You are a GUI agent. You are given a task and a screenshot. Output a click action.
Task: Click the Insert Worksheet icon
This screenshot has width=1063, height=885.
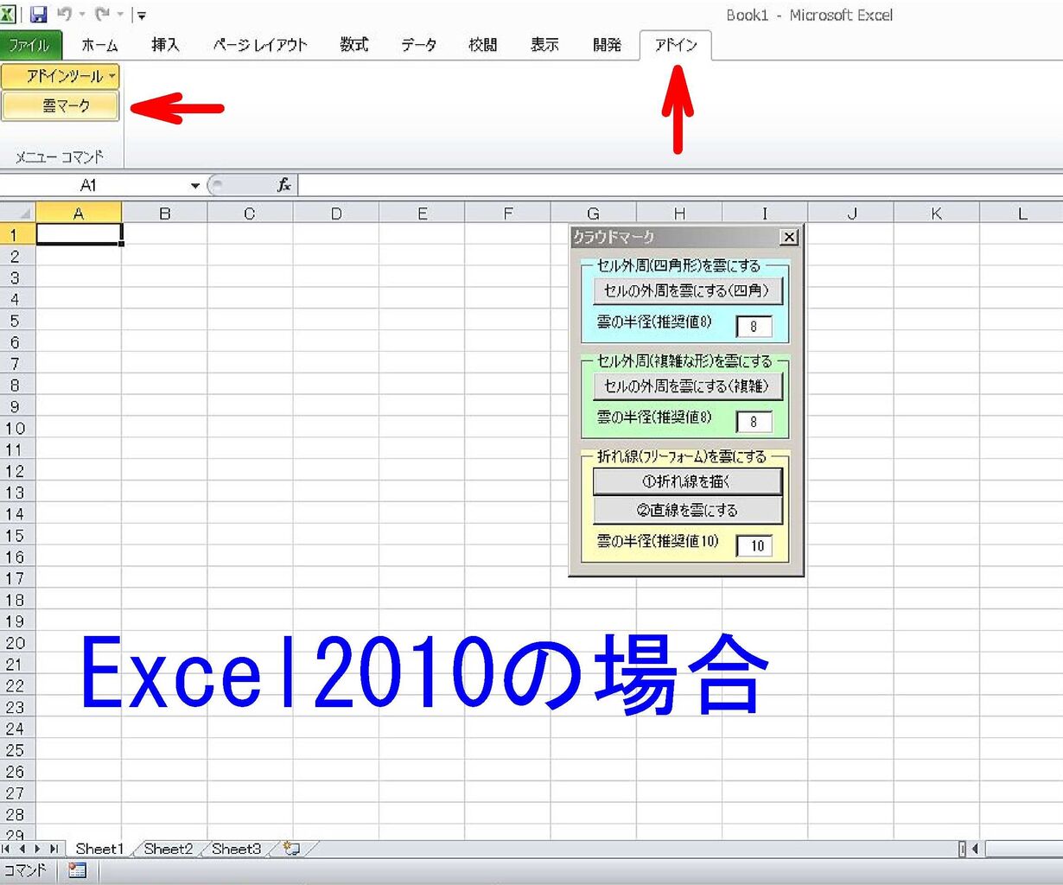point(292,849)
